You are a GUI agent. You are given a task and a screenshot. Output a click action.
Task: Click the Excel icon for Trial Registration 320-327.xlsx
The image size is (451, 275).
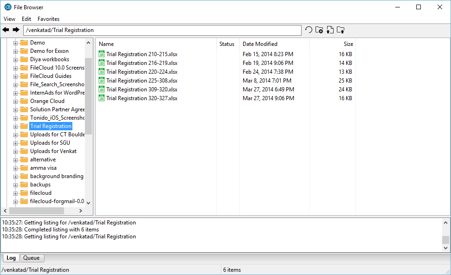(x=102, y=98)
